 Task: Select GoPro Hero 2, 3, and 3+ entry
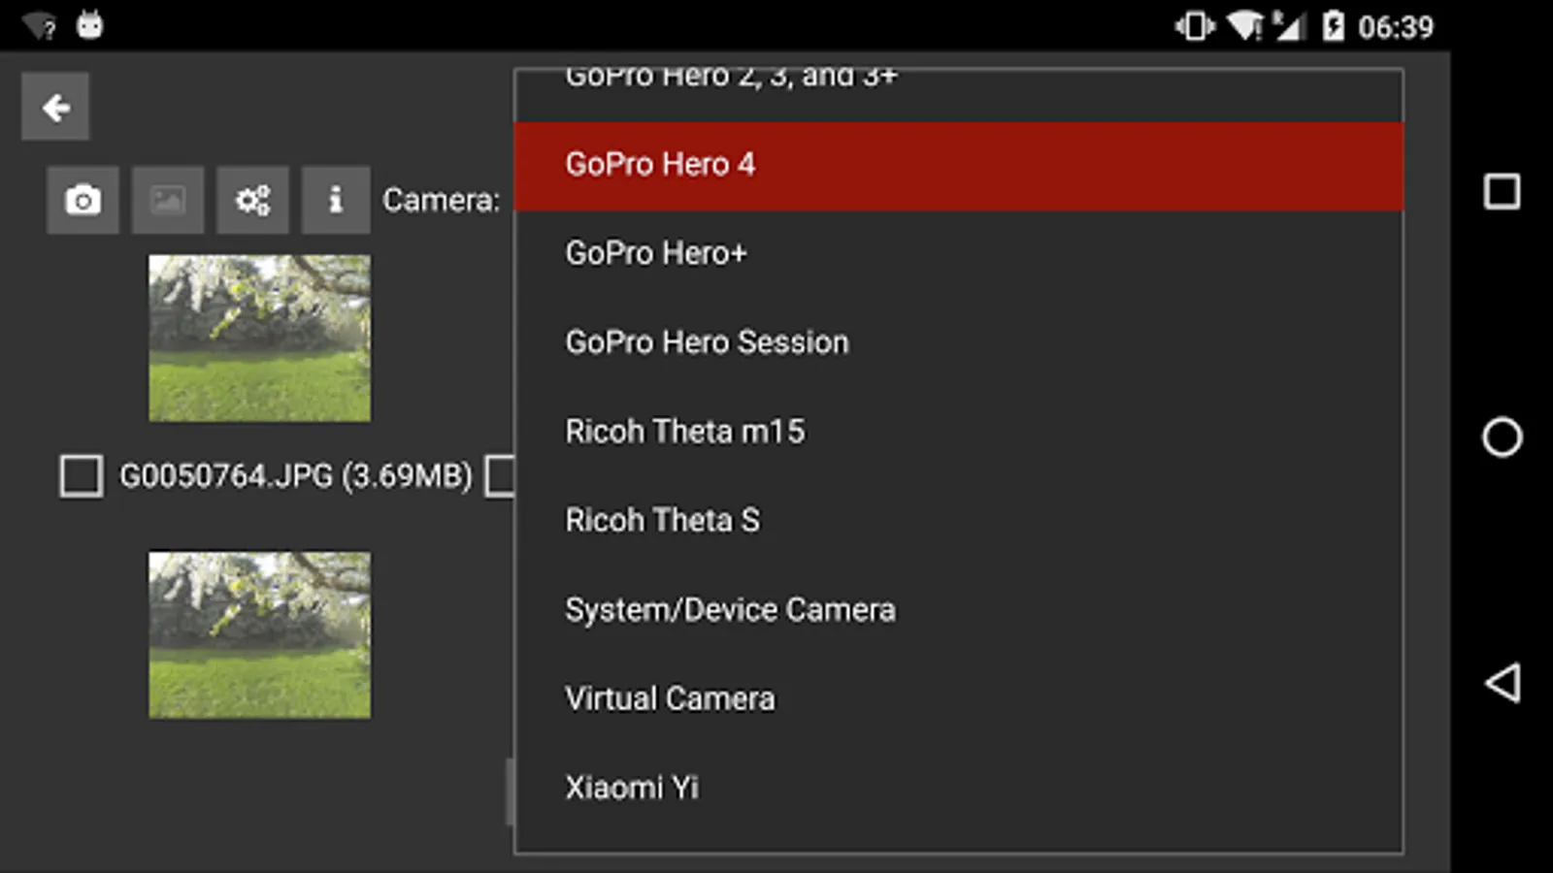point(959,95)
